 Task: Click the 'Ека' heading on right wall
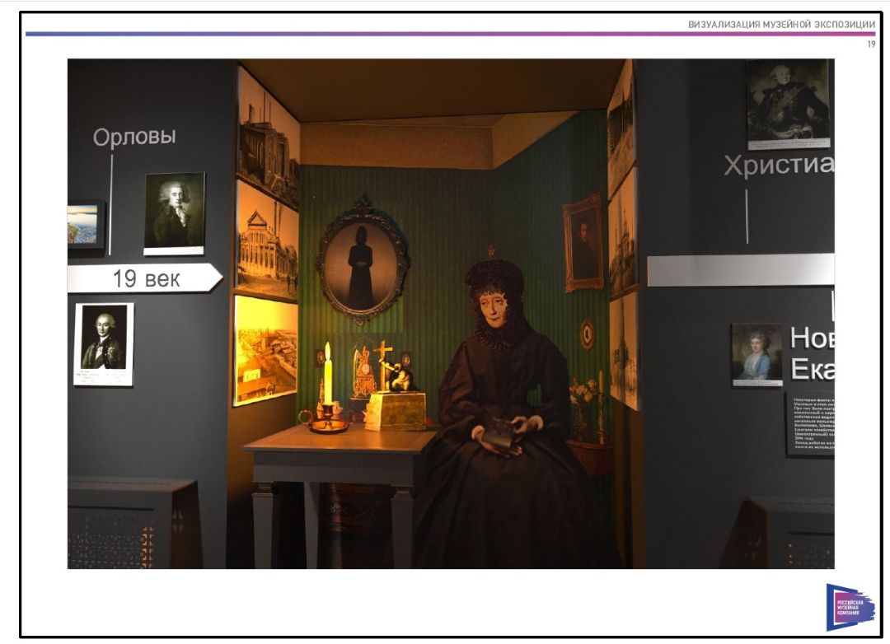(x=813, y=370)
